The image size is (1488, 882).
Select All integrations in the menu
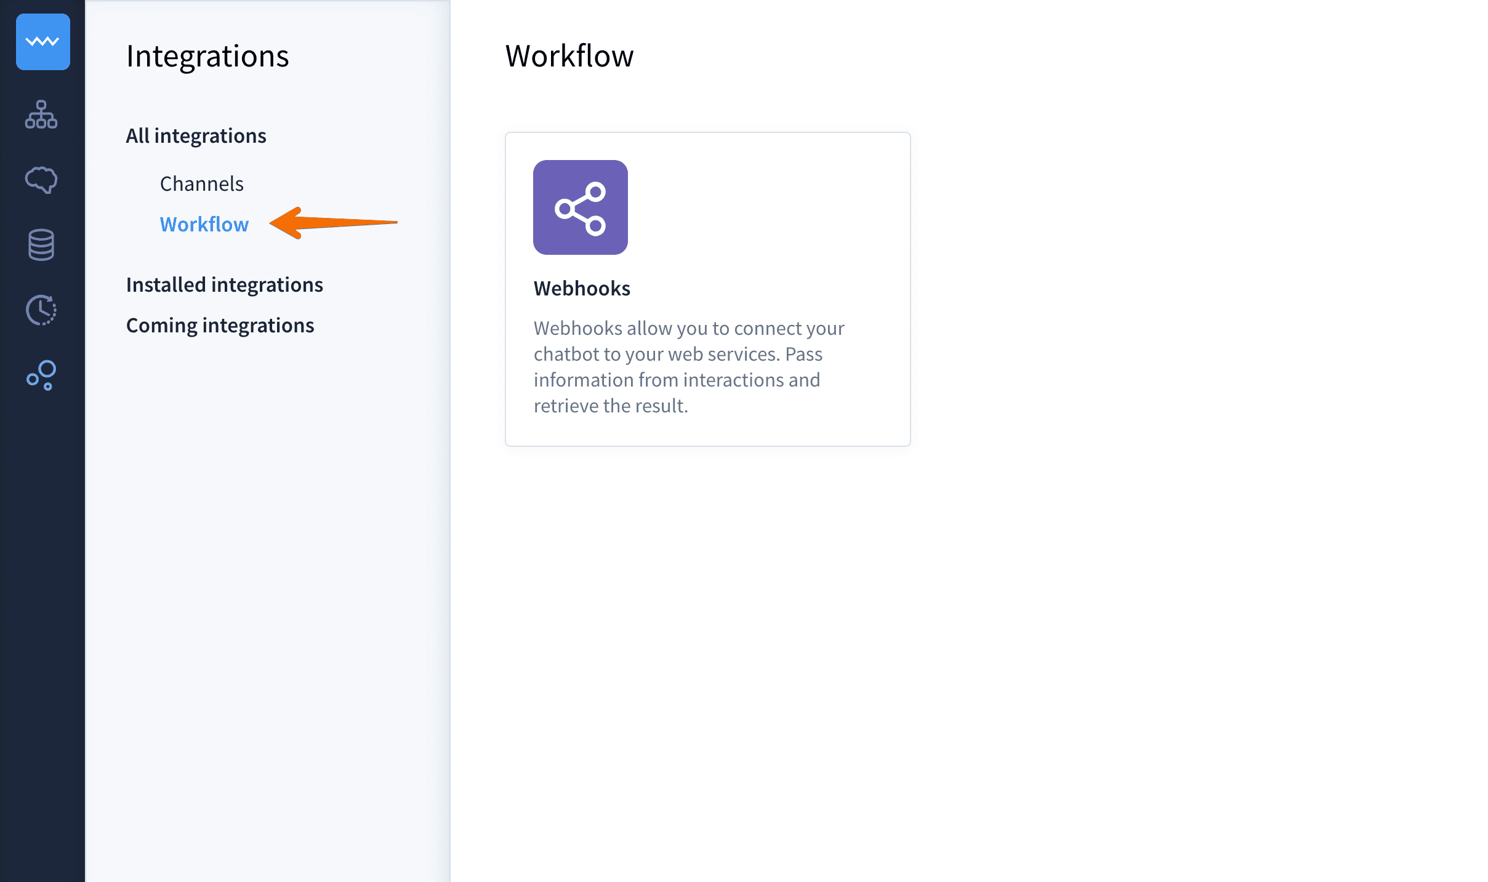click(196, 135)
